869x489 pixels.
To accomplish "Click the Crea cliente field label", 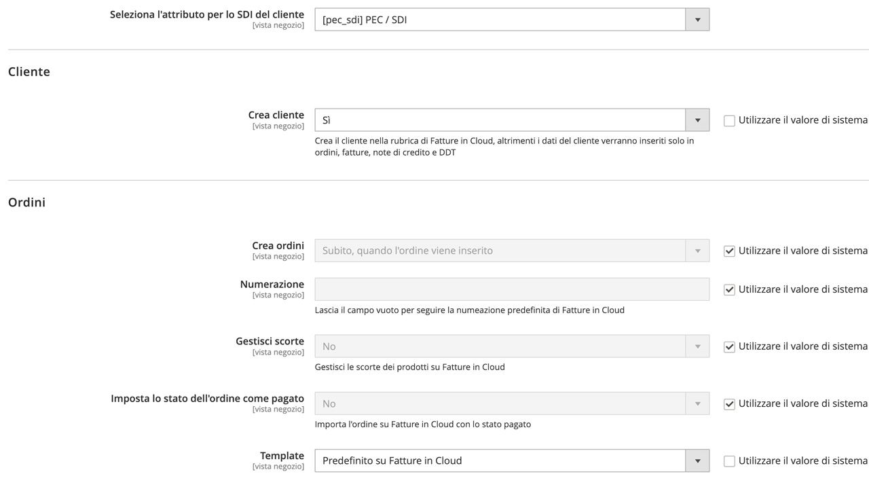I will pos(276,115).
